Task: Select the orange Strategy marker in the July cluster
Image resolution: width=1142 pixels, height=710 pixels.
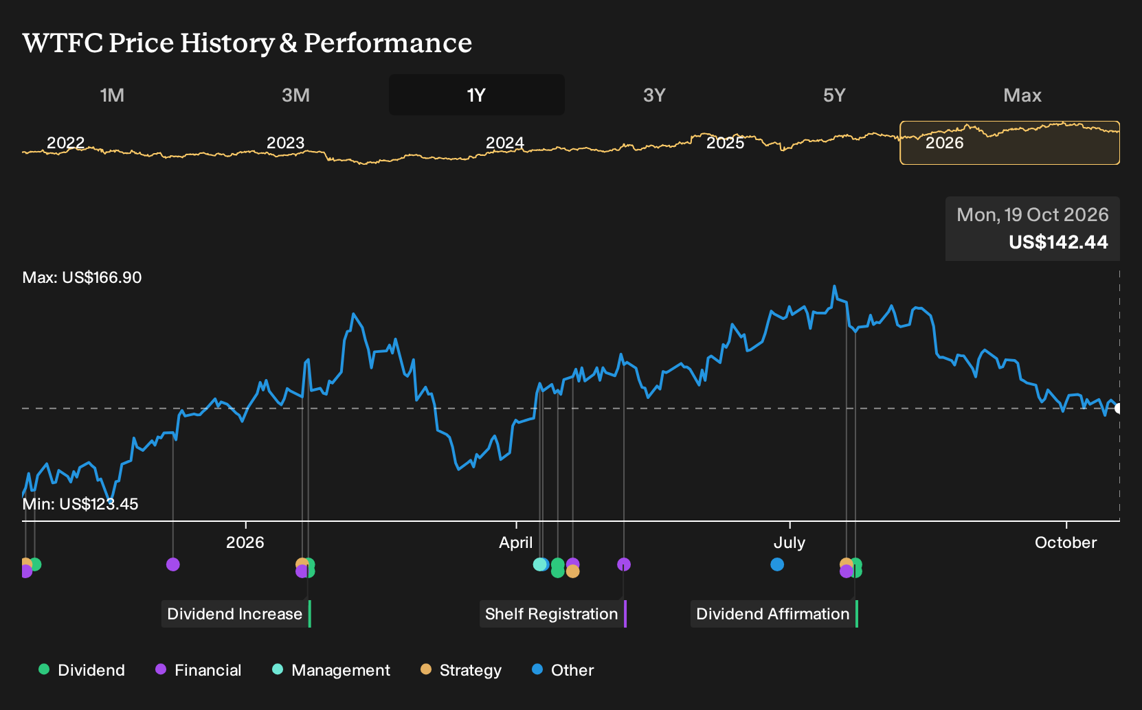Action: [x=846, y=564]
